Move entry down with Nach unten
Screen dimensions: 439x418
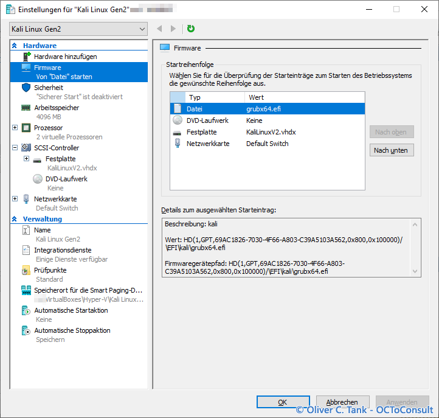[x=392, y=150]
